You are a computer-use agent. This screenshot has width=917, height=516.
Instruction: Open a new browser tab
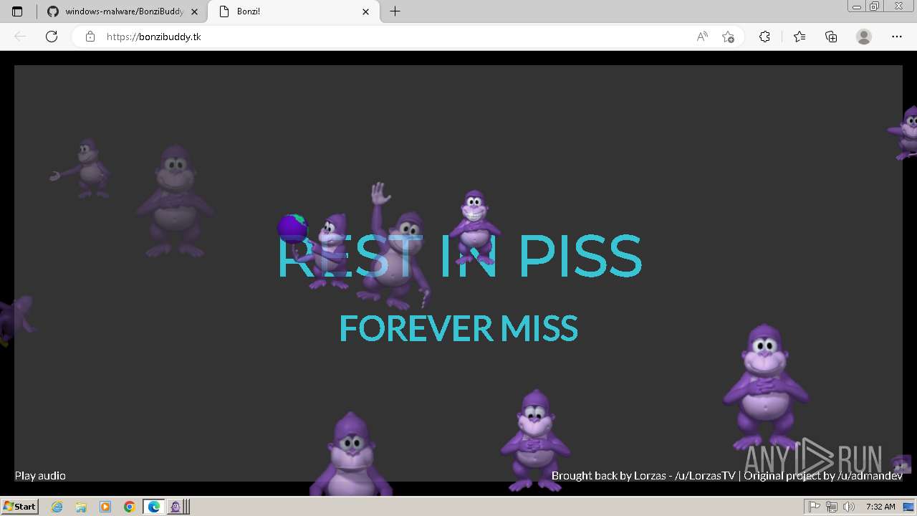[395, 11]
